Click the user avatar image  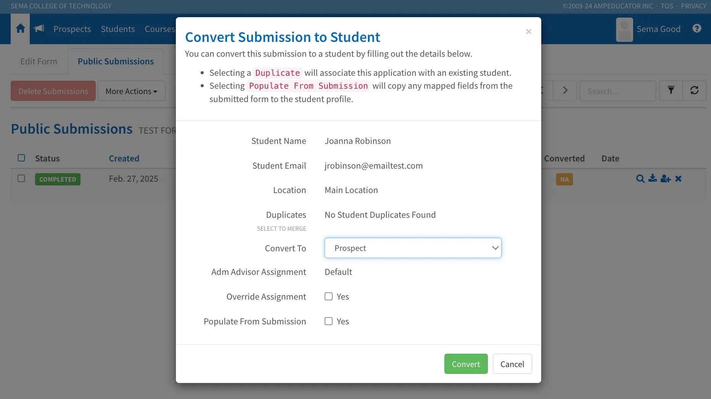624,29
